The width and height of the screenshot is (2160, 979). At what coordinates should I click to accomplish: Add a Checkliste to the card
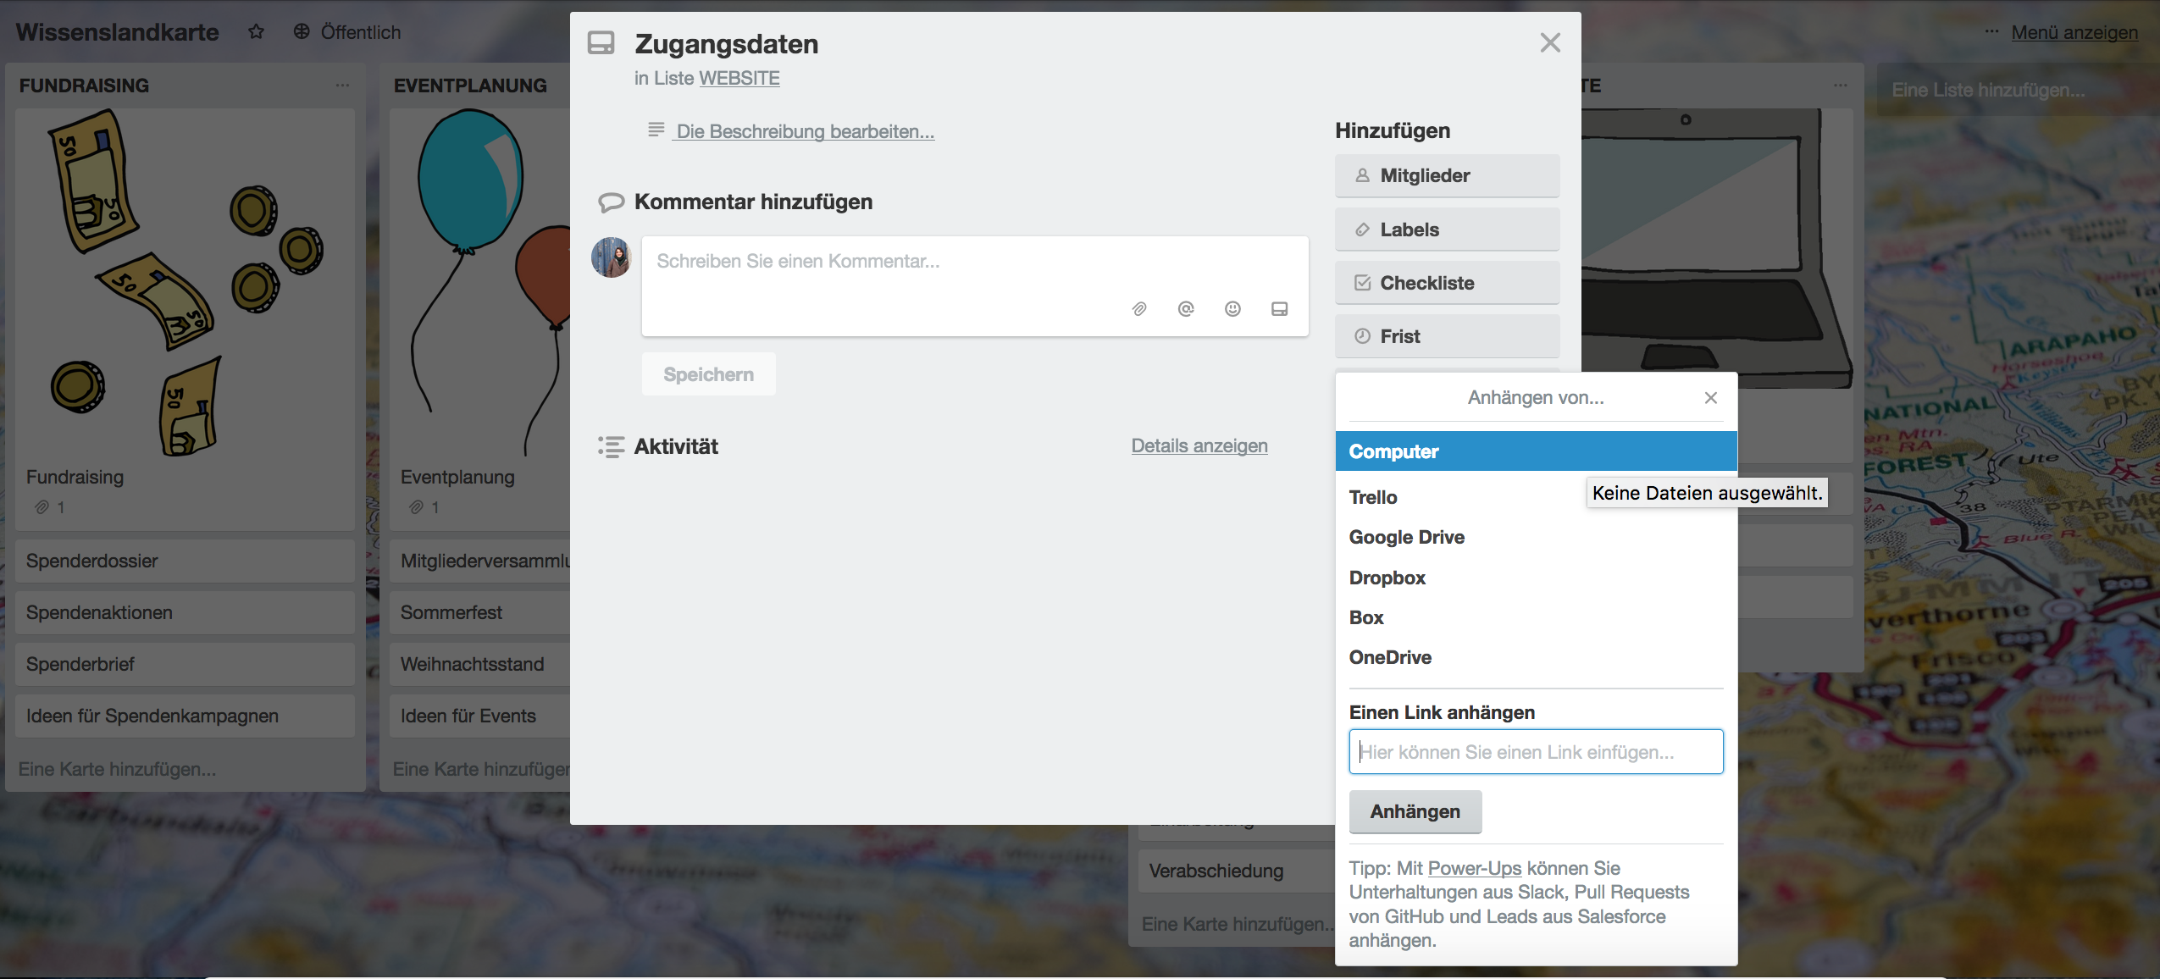(1447, 283)
